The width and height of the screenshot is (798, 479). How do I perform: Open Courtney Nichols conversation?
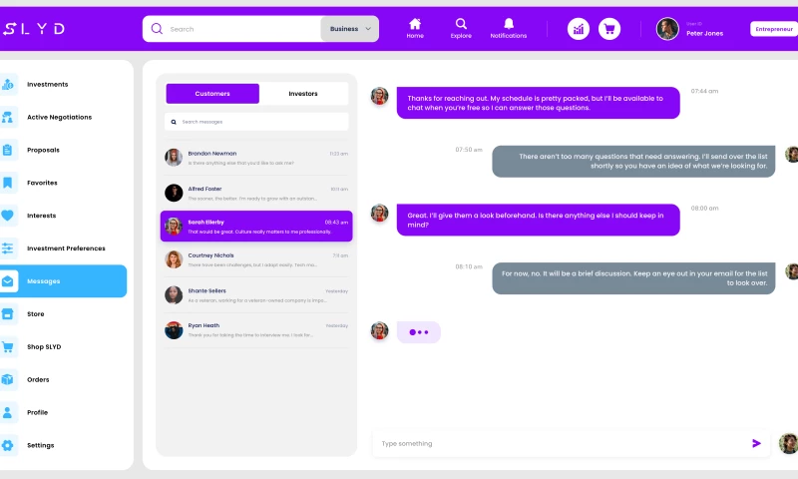pyautogui.click(x=256, y=259)
